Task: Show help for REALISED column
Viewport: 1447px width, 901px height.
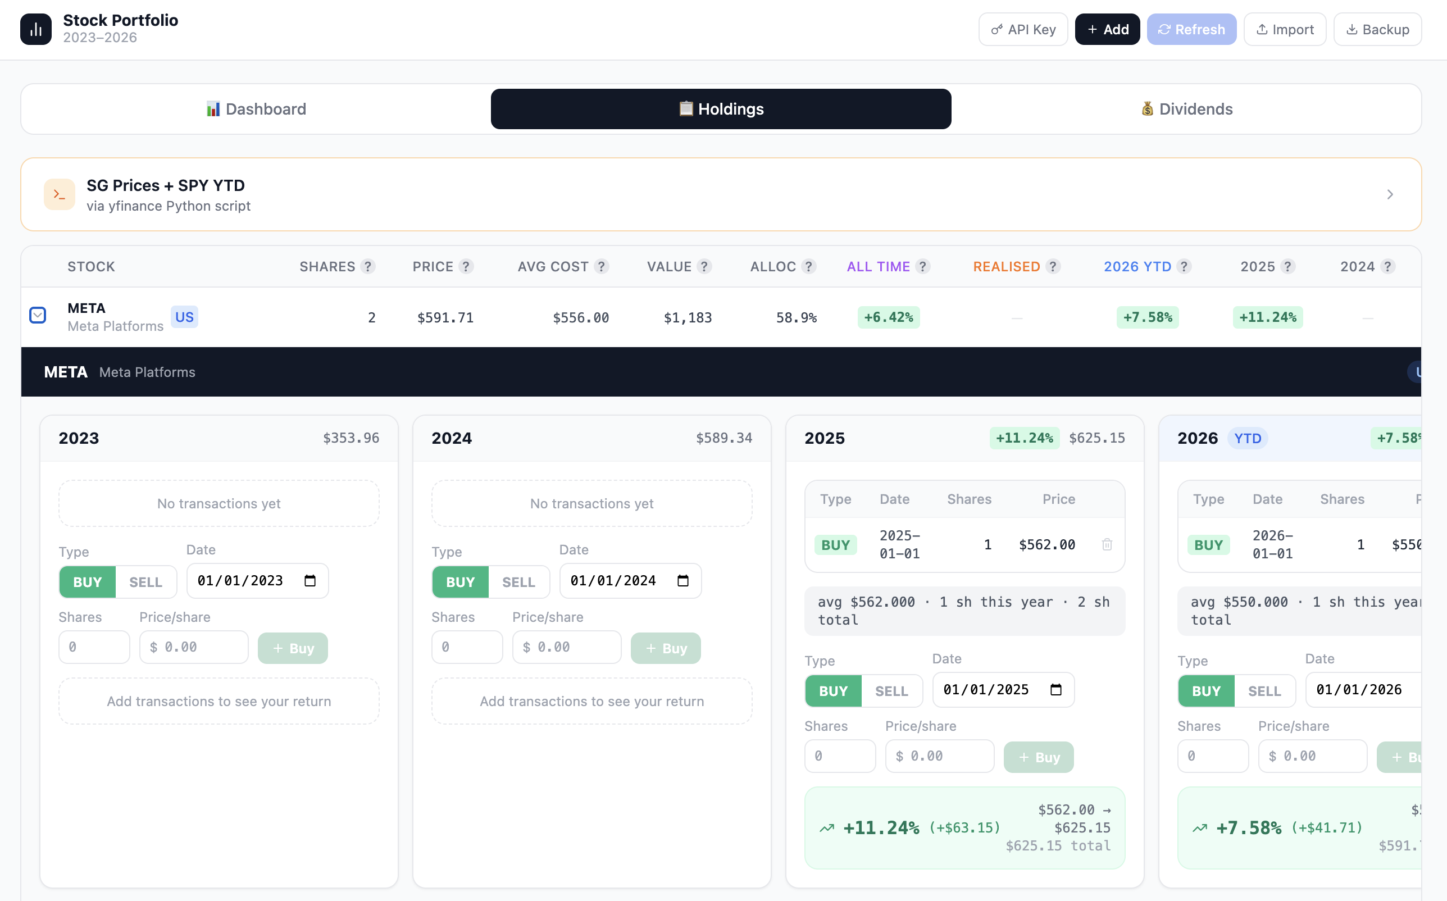Action: [x=1053, y=266]
